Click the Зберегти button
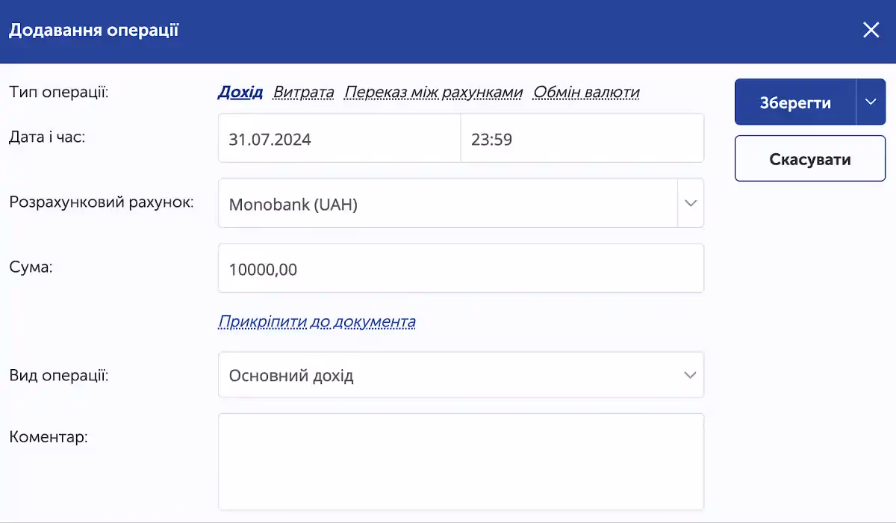896x523 pixels. coord(794,102)
